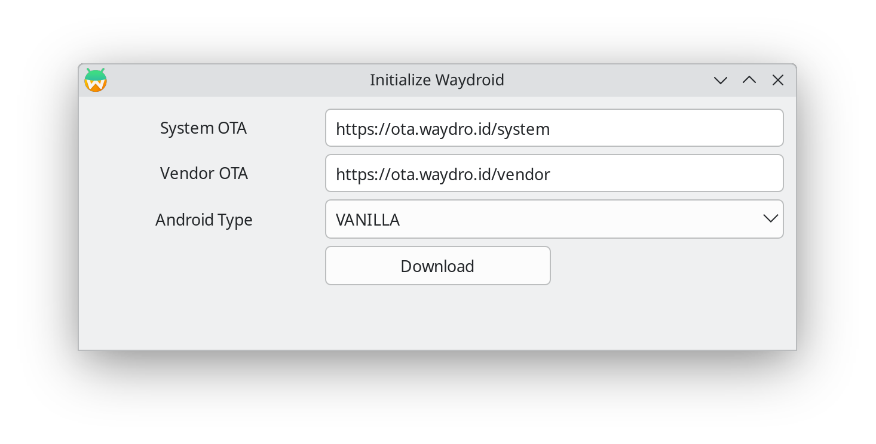Click the Vendor OTA label

click(x=204, y=173)
